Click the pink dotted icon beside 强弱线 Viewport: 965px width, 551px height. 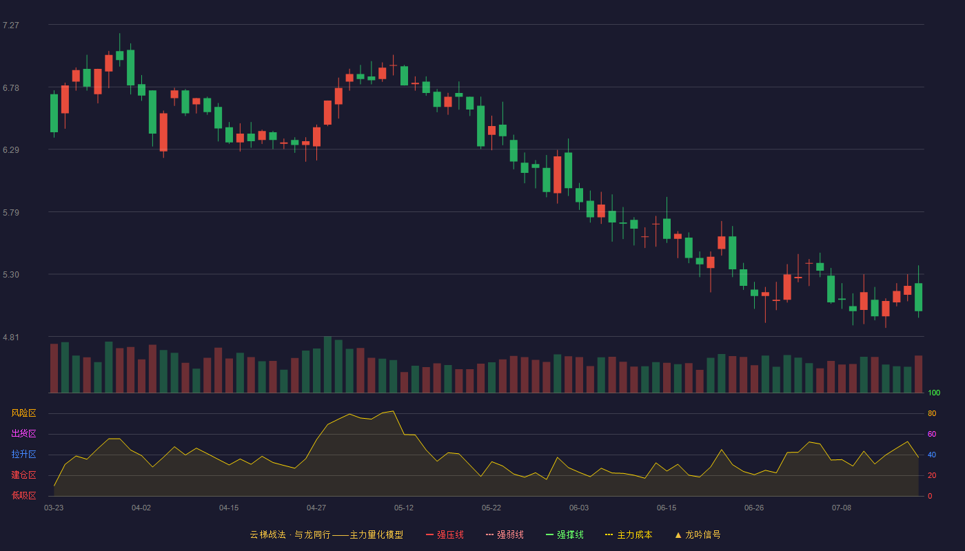tap(489, 534)
